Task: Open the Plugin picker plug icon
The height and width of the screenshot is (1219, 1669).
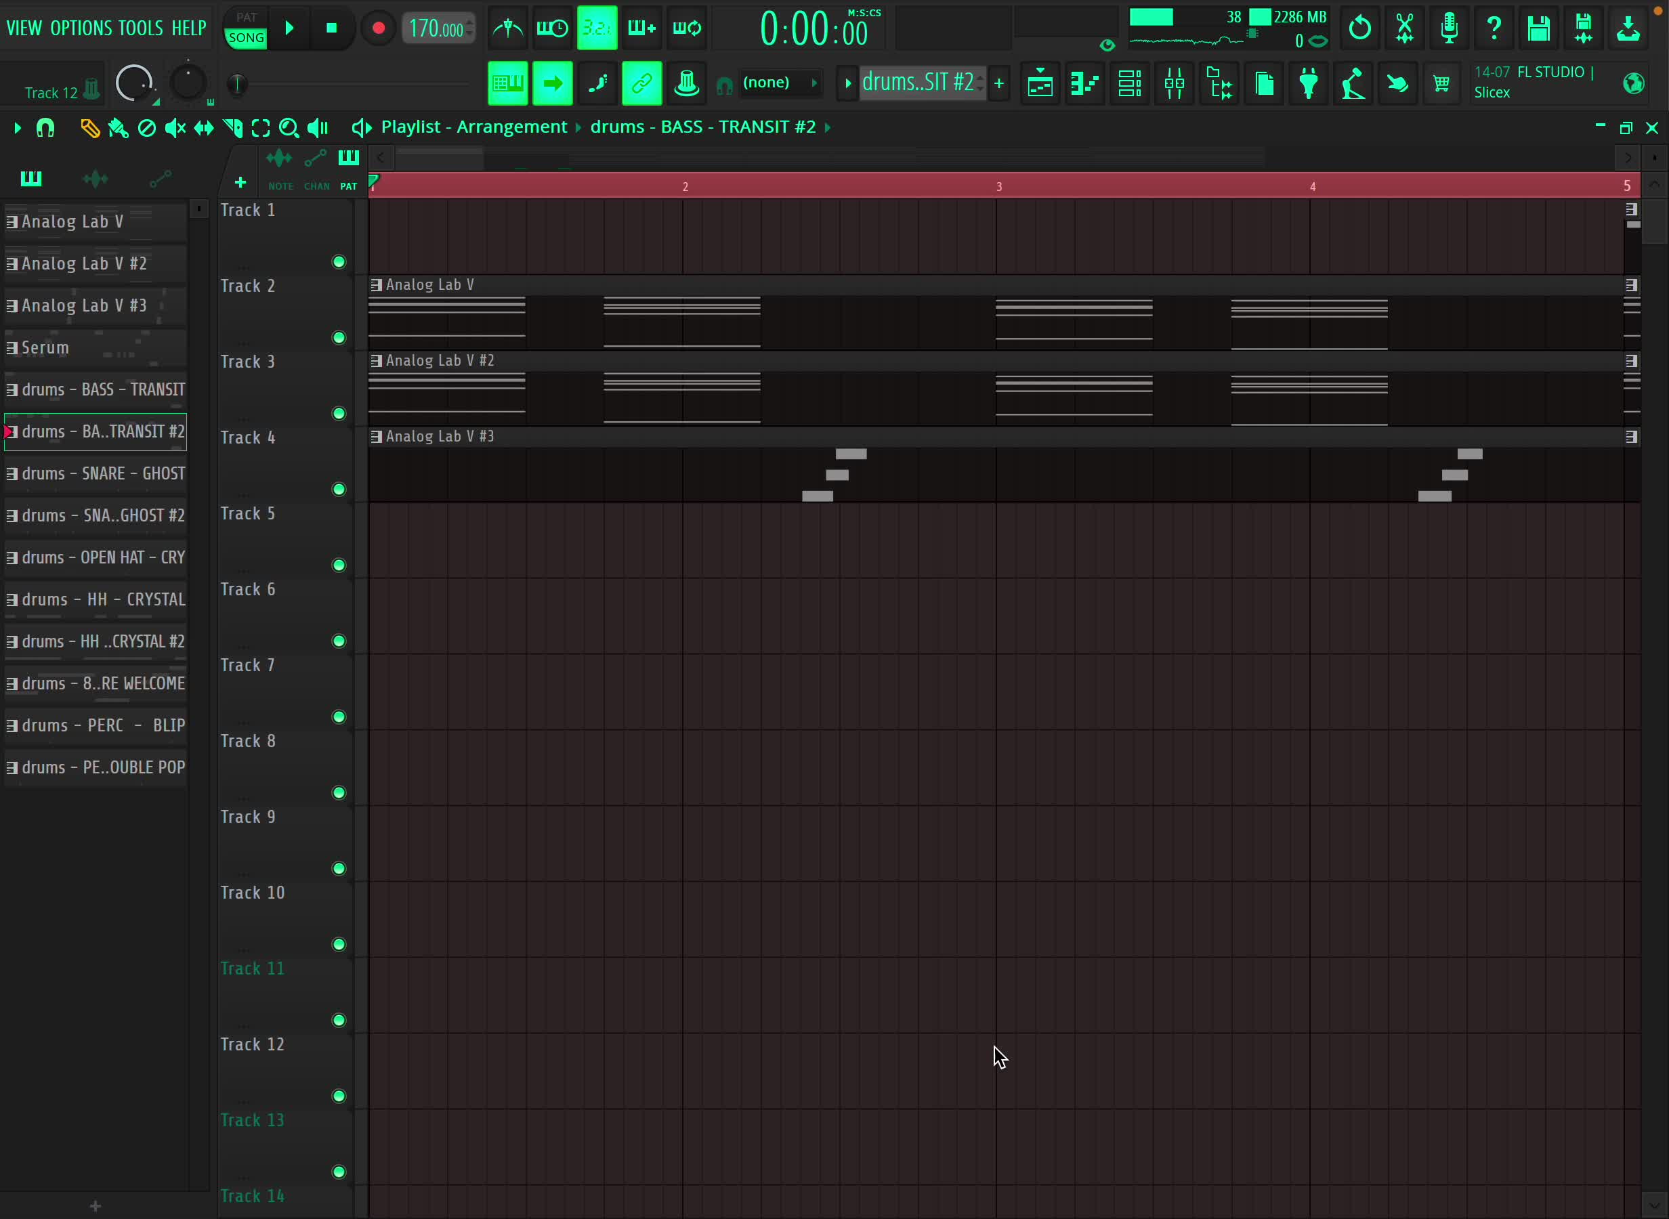Action: pos(1309,83)
